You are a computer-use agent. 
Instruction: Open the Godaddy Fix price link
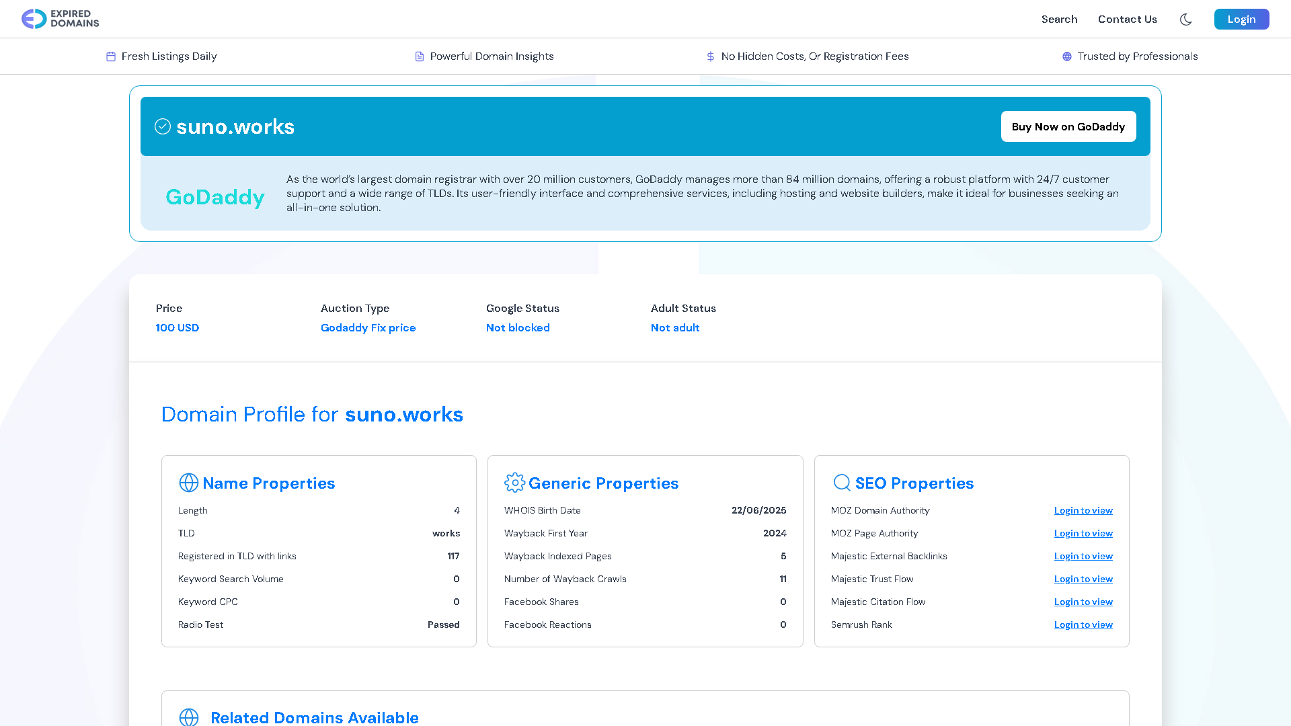(x=368, y=327)
